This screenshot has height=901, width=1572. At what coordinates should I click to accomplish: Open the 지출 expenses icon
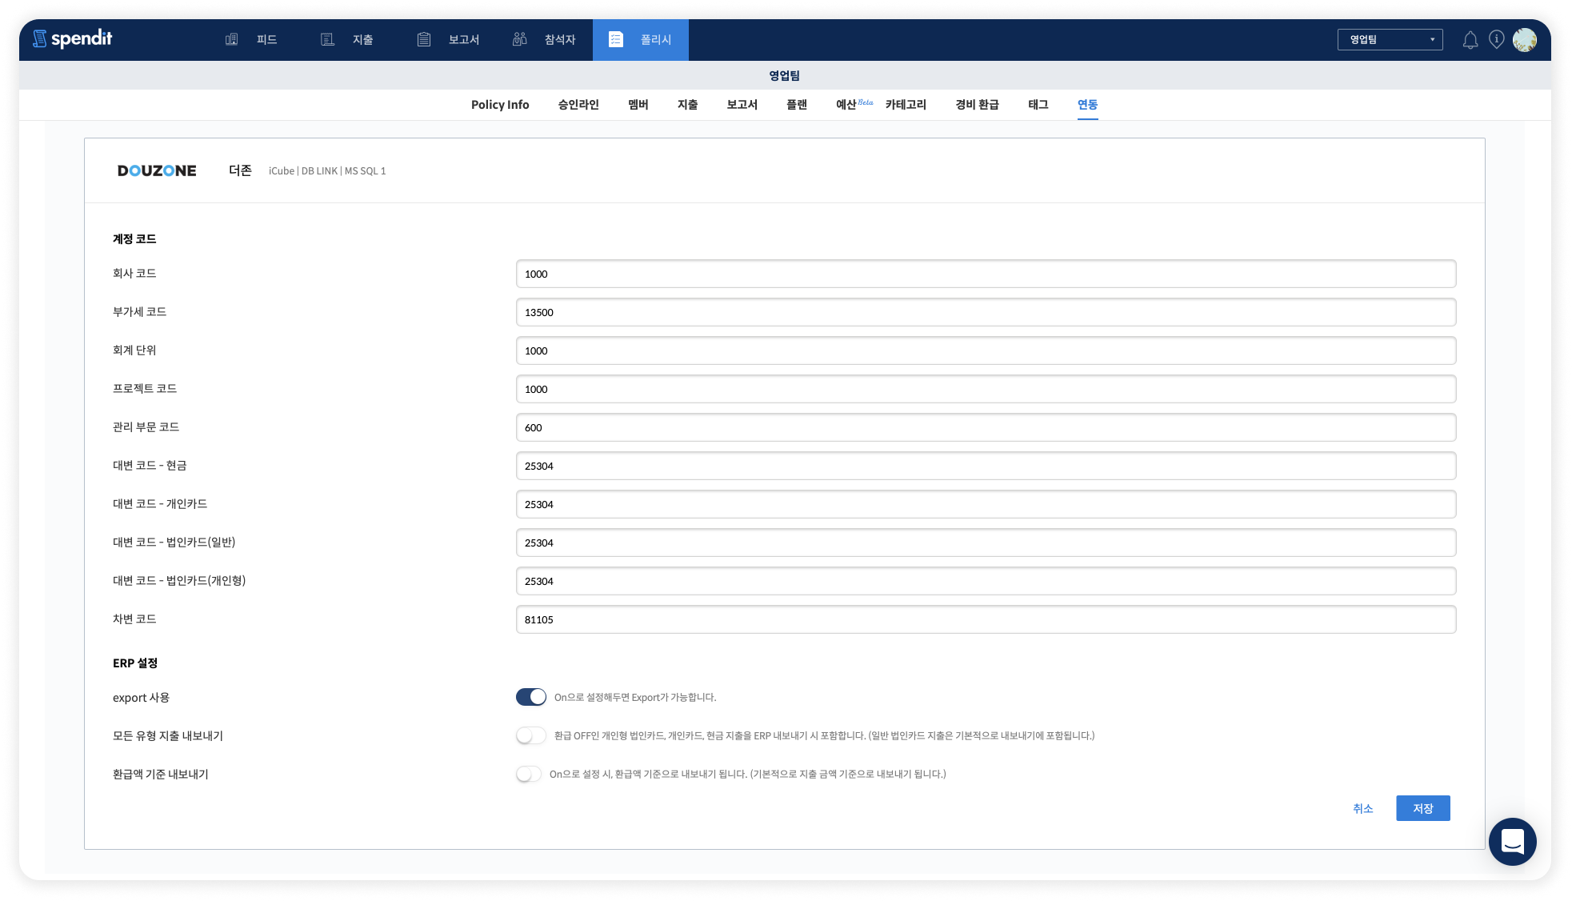[x=327, y=39]
